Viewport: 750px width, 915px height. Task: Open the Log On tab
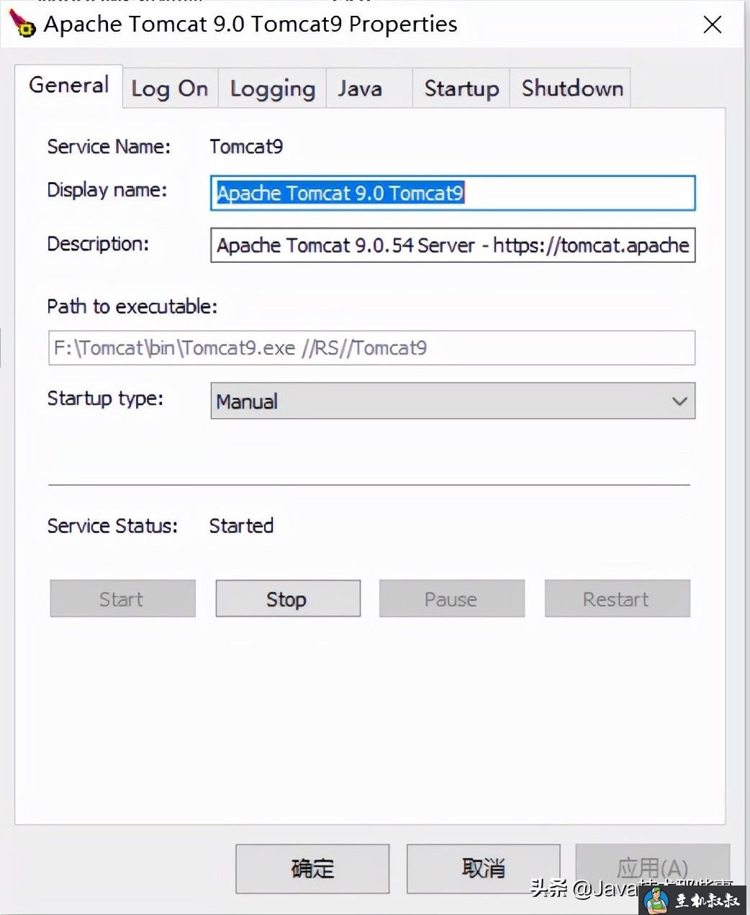pos(170,88)
